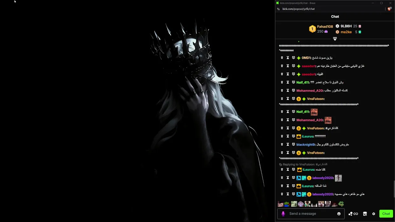Click the chat scrollbar thumb
The height and width of the screenshot is (222, 395).
(394, 189)
